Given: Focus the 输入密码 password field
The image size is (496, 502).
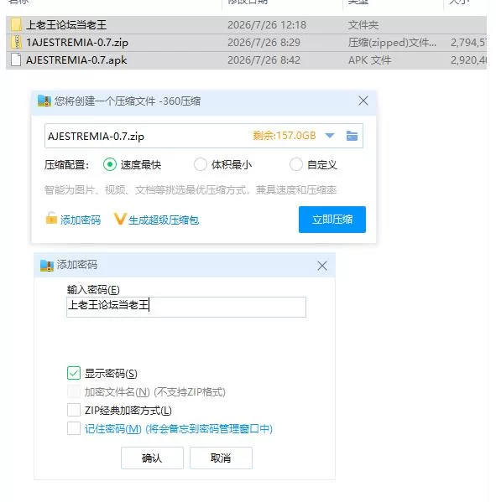Looking at the screenshot, I should tap(186, 307).
